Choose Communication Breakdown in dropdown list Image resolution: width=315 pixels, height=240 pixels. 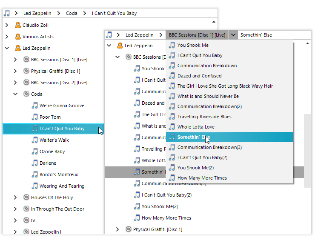tap(229, 66)
